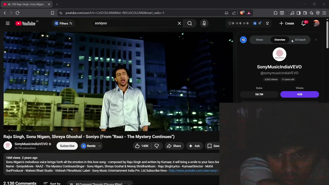This screenshot has width=329, height=185.
Task: Clear the search text with X
Action: [x=179, y=23]
